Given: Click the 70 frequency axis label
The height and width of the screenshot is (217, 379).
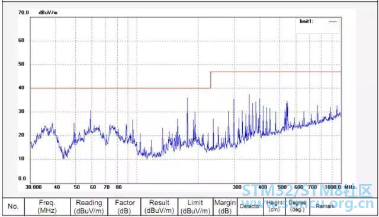Looking at the screenshot, I should [107, 187].
